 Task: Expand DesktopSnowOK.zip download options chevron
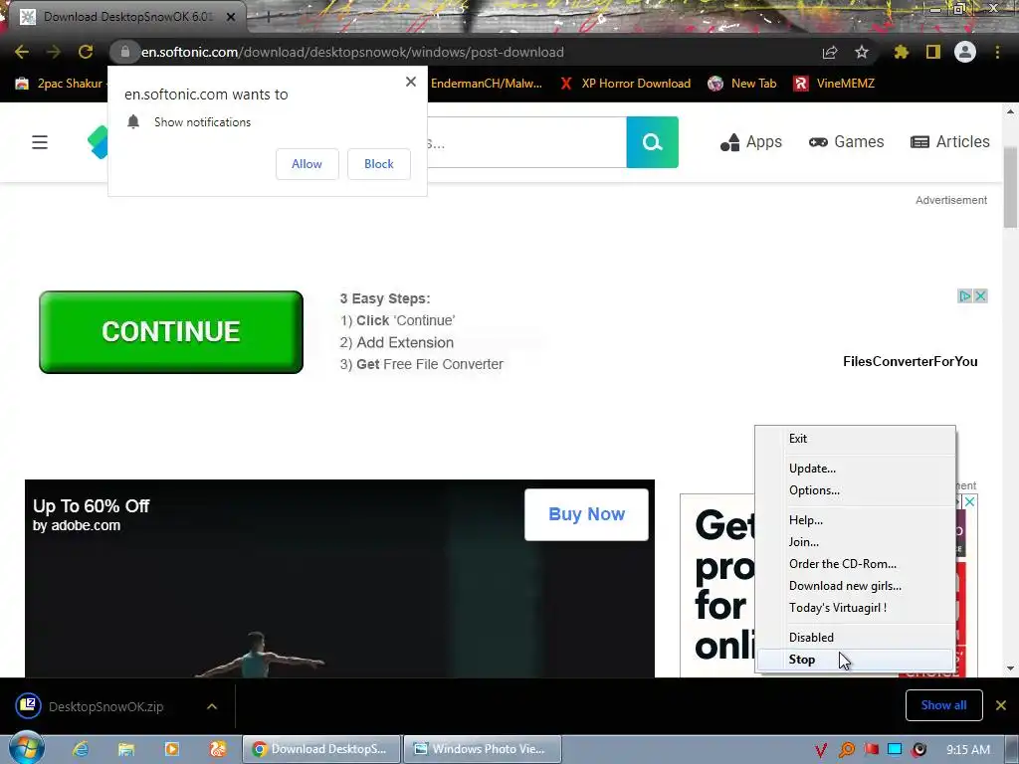click(212, 706)
